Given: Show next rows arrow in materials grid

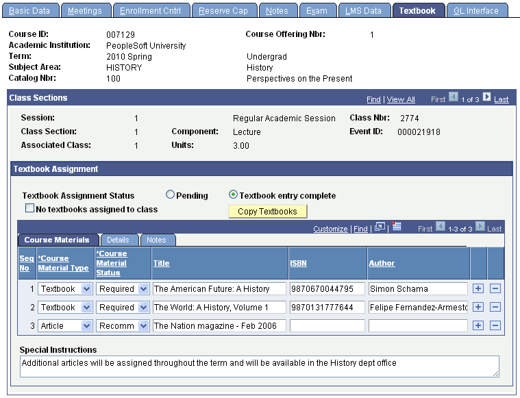Looking at the screenshot, I should tap(480, 226).
